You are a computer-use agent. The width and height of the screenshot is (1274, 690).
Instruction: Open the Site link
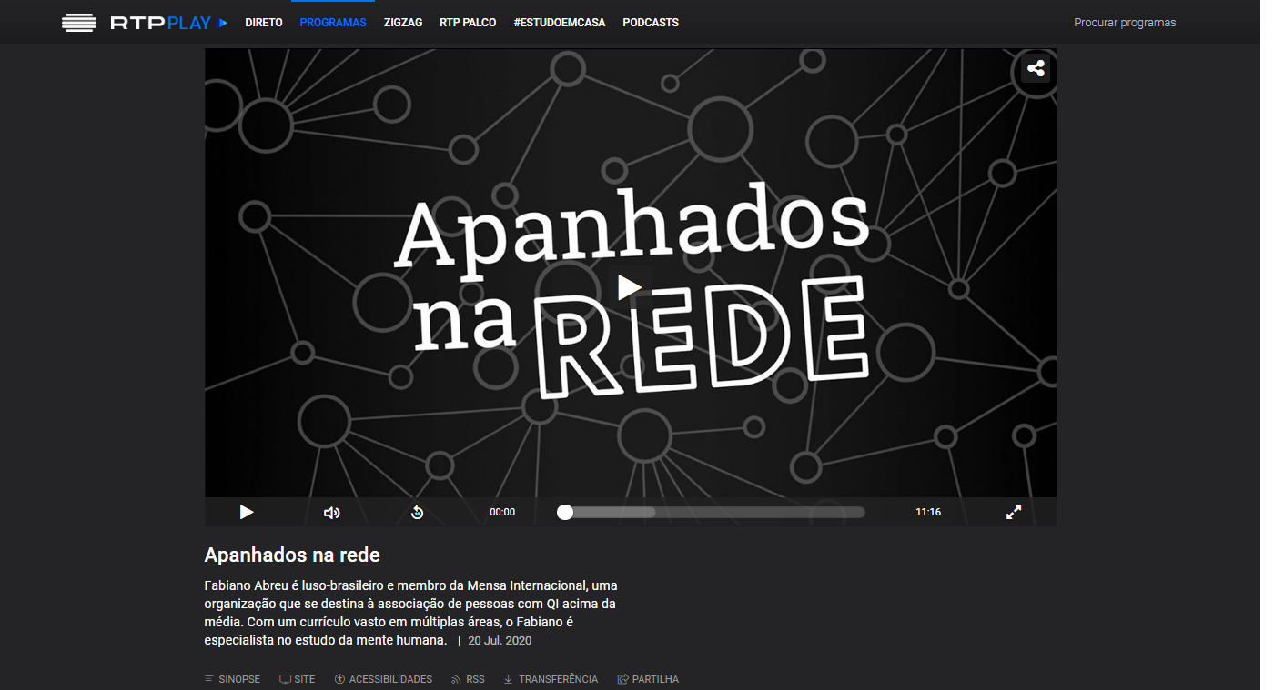click(298, 679)
